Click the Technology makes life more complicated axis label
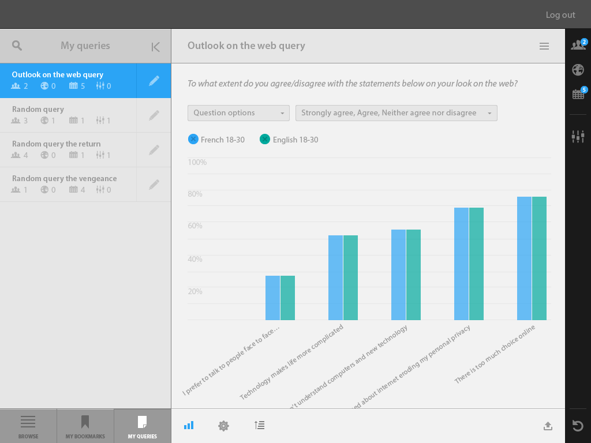The width and height of the screenshot is (591, 443). click(x=291, y=362)
